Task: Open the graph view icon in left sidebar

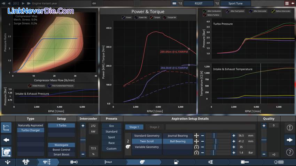Action: 6,128
